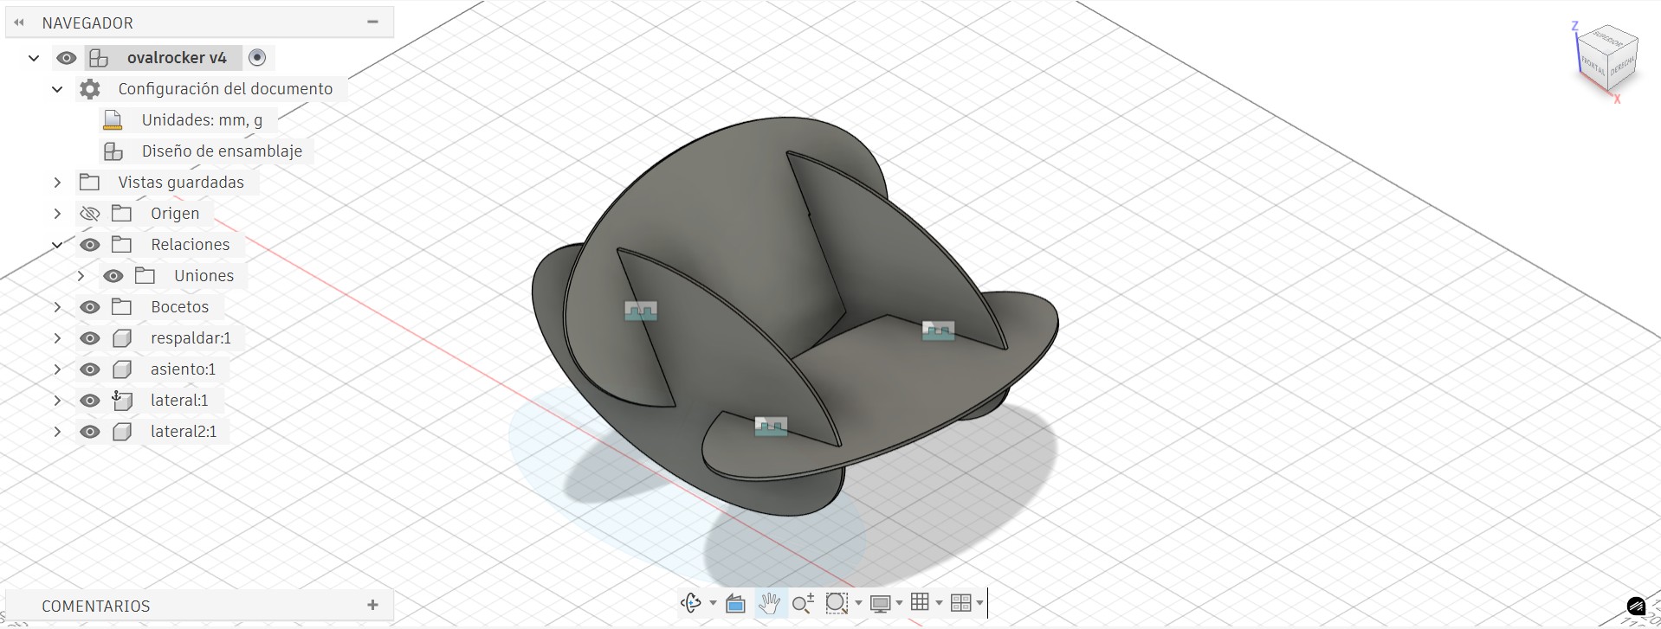The width and height of the screenshot is (1661, 629).
Task: Hide the asiento:1 component
Action: pos(90,369)
